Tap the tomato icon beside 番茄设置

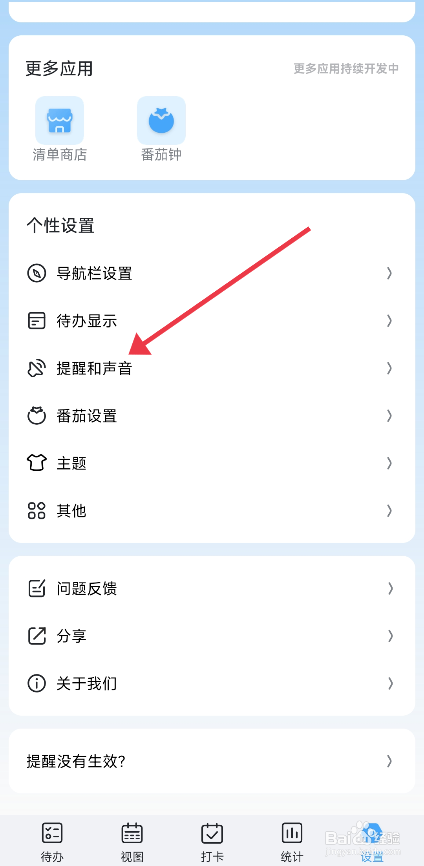[x=37, y=415]
